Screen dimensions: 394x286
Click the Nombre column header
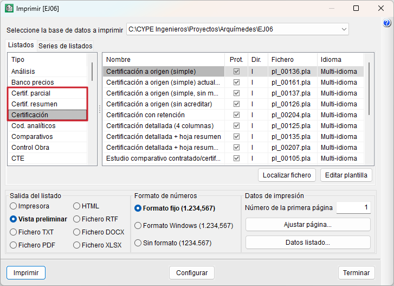164,60
